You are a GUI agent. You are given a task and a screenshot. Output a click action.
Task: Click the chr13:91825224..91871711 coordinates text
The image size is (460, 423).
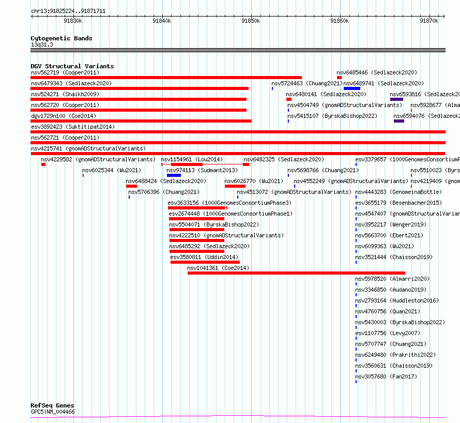[68, 11]
